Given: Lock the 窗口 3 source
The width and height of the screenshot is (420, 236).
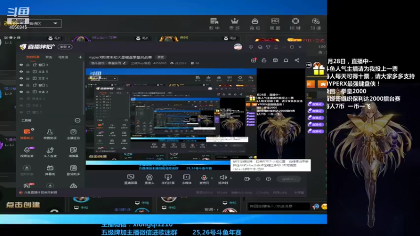Looking at the screenshot, I should pos(28,65).
